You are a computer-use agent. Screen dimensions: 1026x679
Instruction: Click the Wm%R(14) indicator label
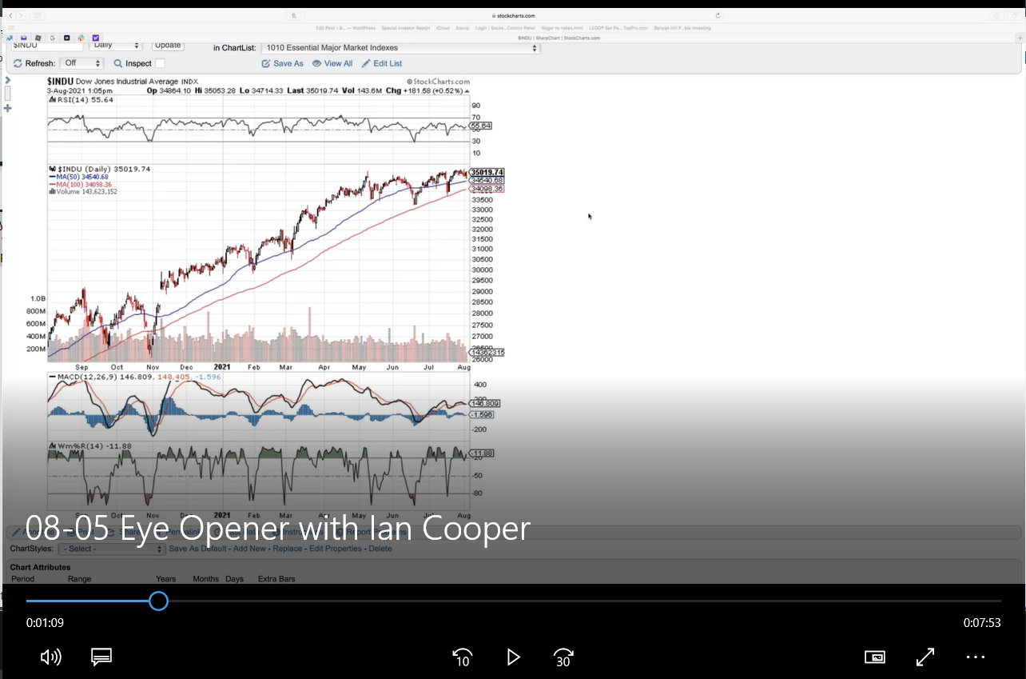coord(89,445)
